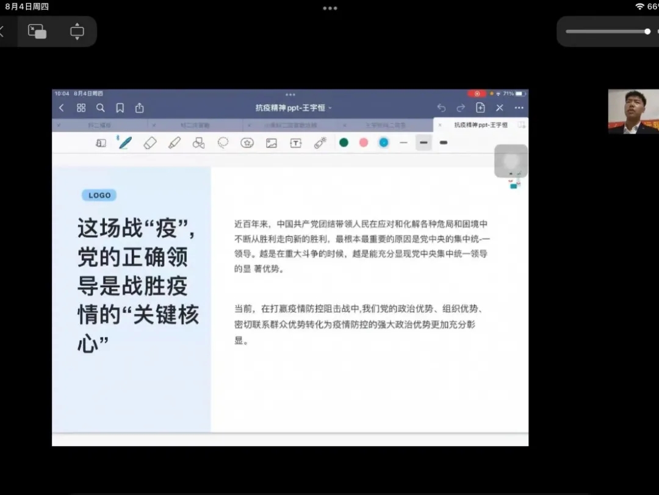Choose the green pen color
The width and height of the screenshot is (659, 495).
tap(344, 143)
